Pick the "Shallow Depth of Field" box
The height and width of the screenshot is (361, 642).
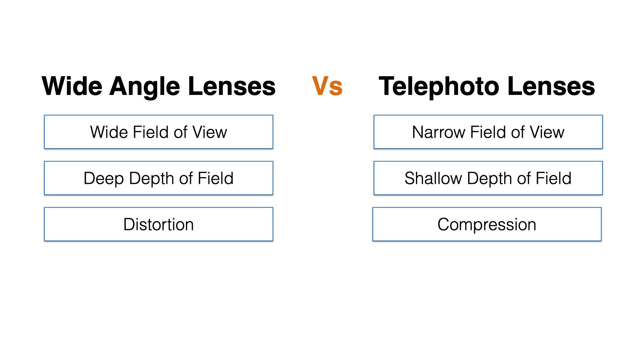488,178
